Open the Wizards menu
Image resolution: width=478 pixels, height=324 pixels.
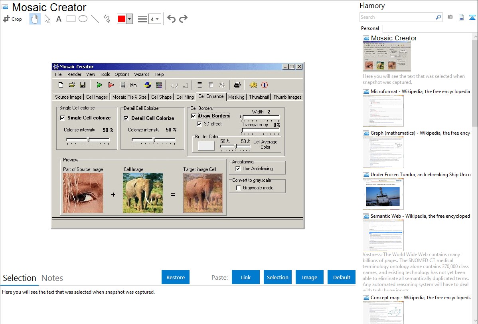142,74
